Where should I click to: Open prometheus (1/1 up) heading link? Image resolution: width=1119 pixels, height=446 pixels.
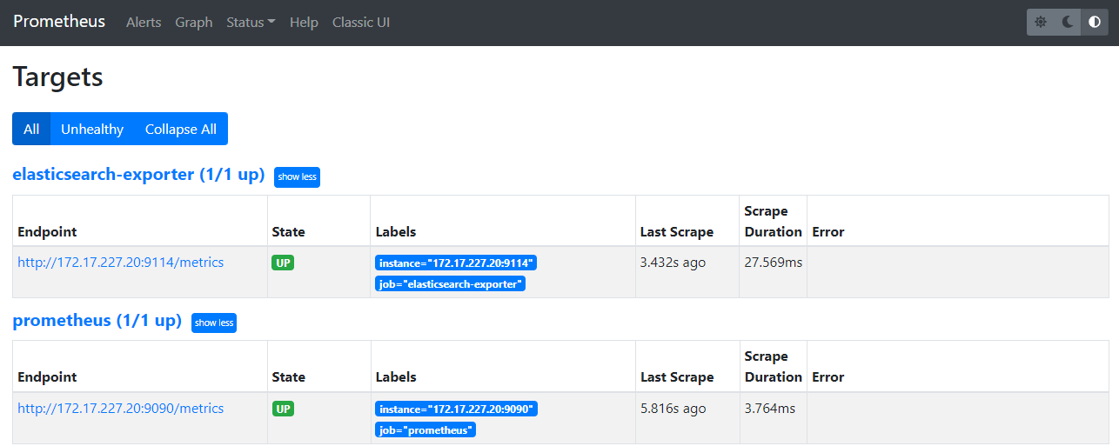pyautogui.click(x=97, y=321)
